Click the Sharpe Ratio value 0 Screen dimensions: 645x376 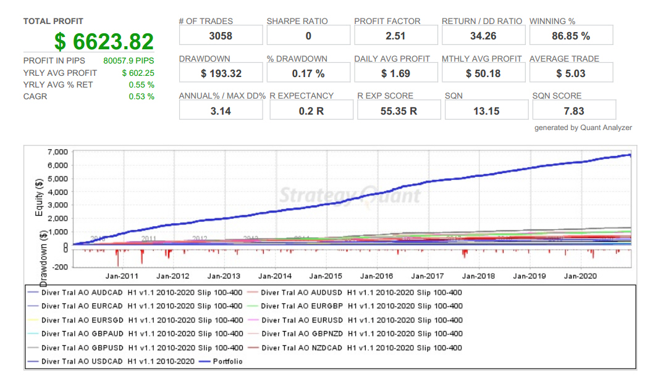click(308, 36)
